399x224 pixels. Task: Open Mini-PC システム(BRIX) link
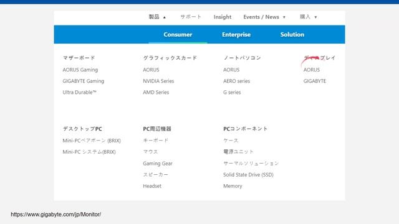[x=89, y=152]
